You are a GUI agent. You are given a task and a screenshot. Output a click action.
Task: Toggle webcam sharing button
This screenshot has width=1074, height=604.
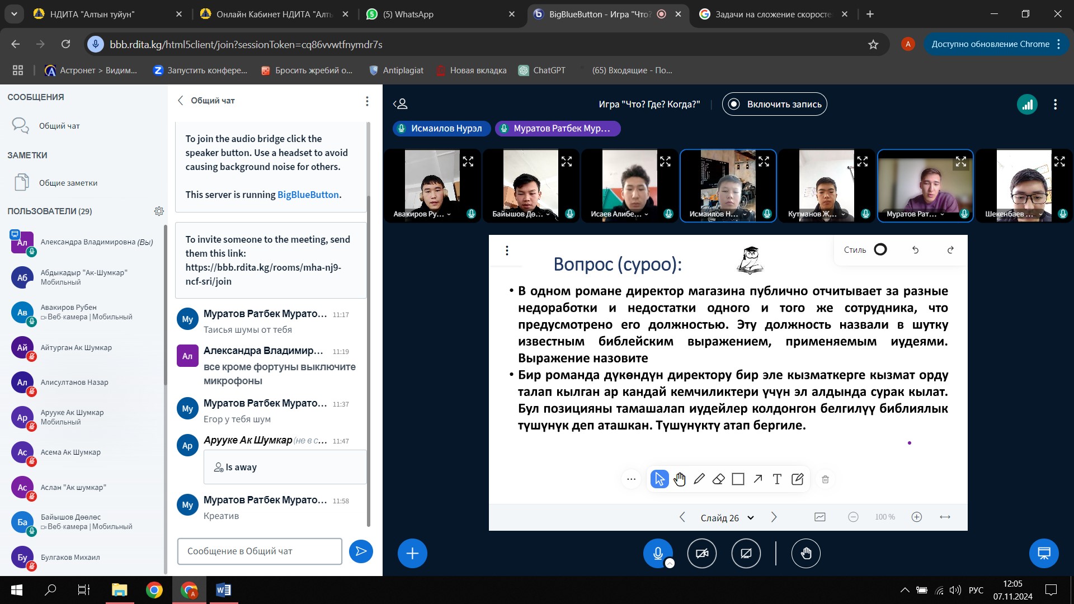pyautogui.click(x=701, y=554)
